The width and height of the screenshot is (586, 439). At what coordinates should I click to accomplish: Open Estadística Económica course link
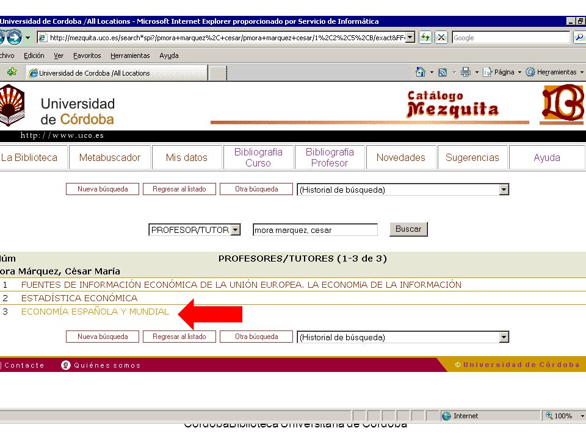coord(79,298)
